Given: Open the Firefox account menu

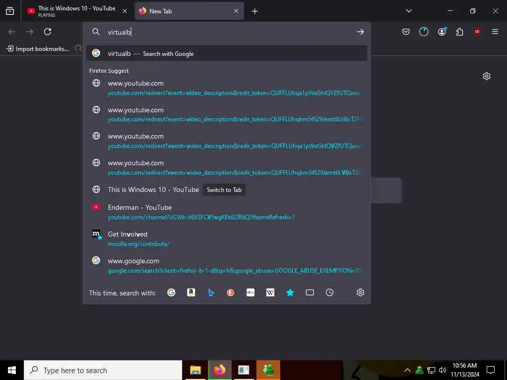Looking at the screenshot, I should pyautogui.click(x=442, y=32).
